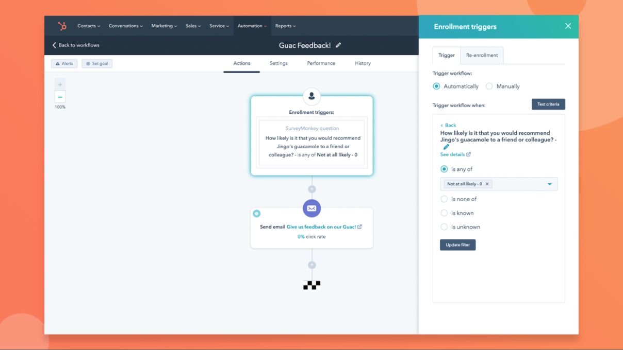Open the Performance tab

(x=321, y=63)
